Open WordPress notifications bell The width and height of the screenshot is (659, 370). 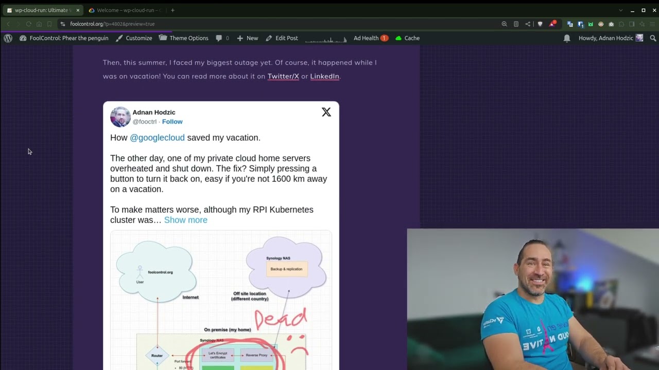click(567, 38)
